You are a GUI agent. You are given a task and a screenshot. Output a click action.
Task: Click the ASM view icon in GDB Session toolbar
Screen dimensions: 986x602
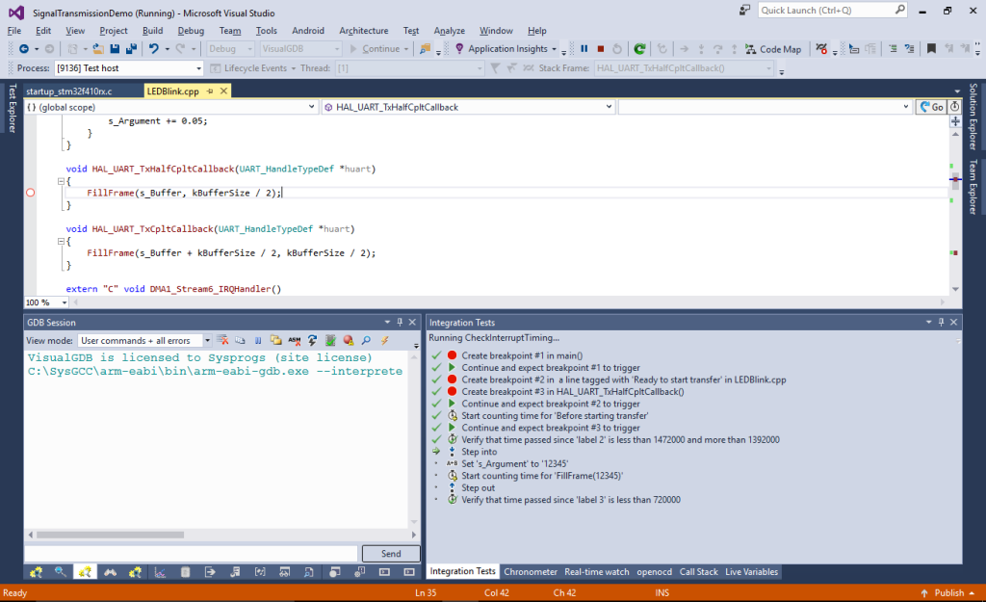(x=294, y=339)
